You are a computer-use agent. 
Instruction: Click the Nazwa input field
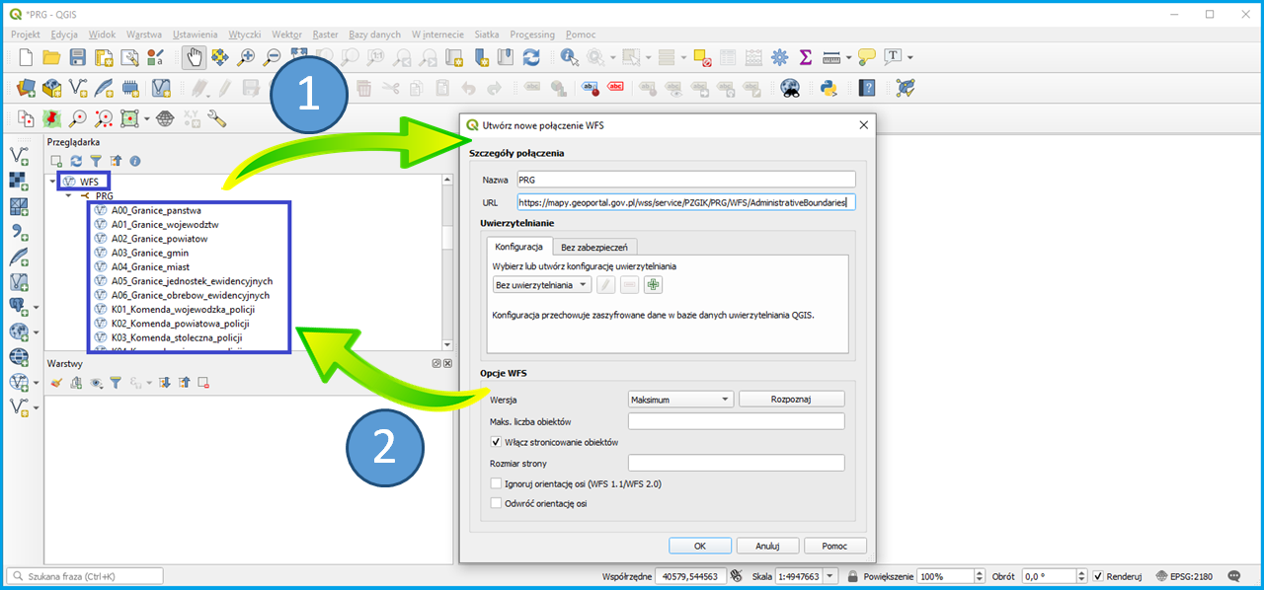[x=685, y=180]
